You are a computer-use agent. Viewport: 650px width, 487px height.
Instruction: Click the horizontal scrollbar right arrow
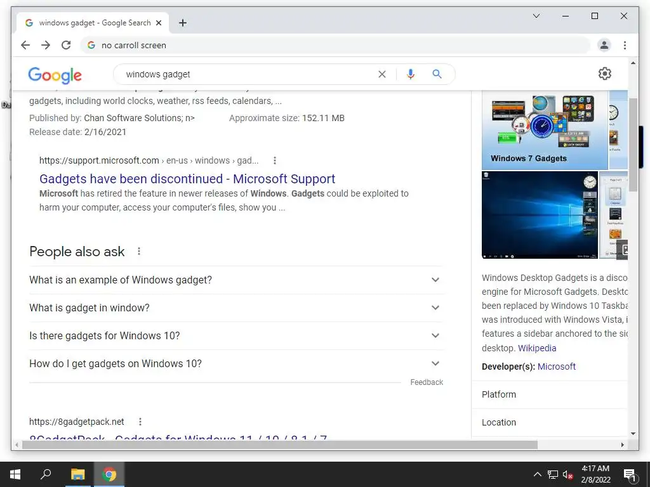(622, 445)
